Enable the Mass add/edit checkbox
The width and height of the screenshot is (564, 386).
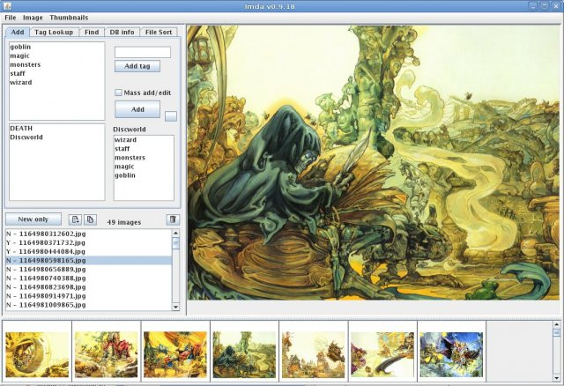[x=118, y=93]
